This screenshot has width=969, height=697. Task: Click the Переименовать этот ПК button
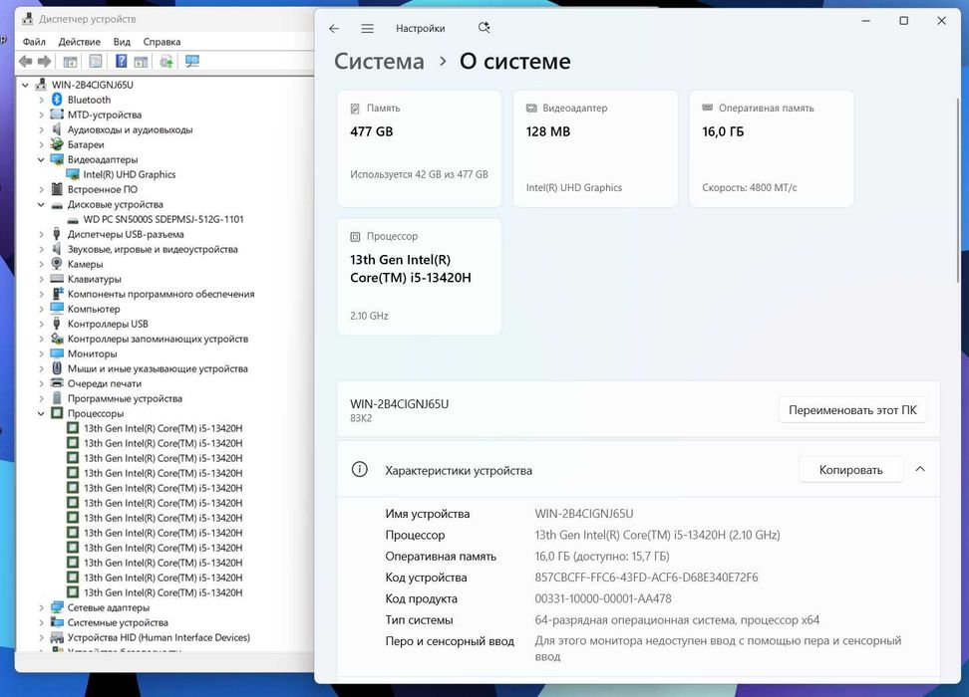[852, 410]
